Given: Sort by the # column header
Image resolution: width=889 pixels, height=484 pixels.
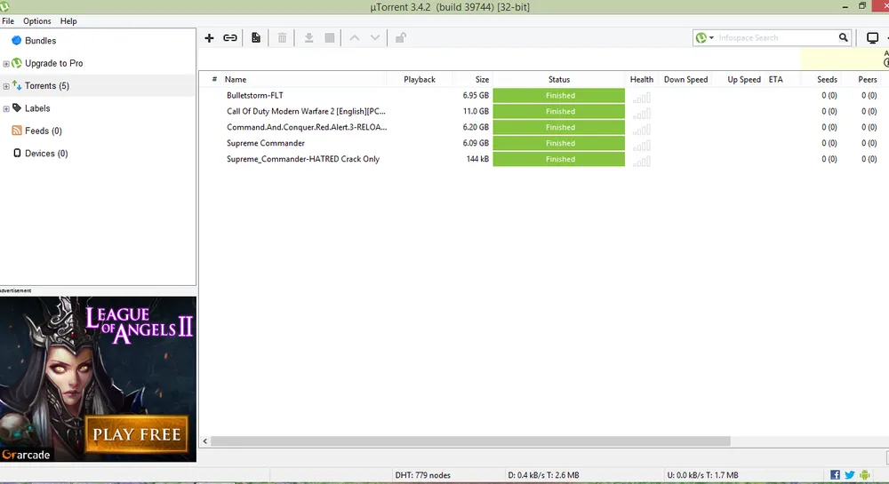Looking at the screenshot, I should point(214,79).
